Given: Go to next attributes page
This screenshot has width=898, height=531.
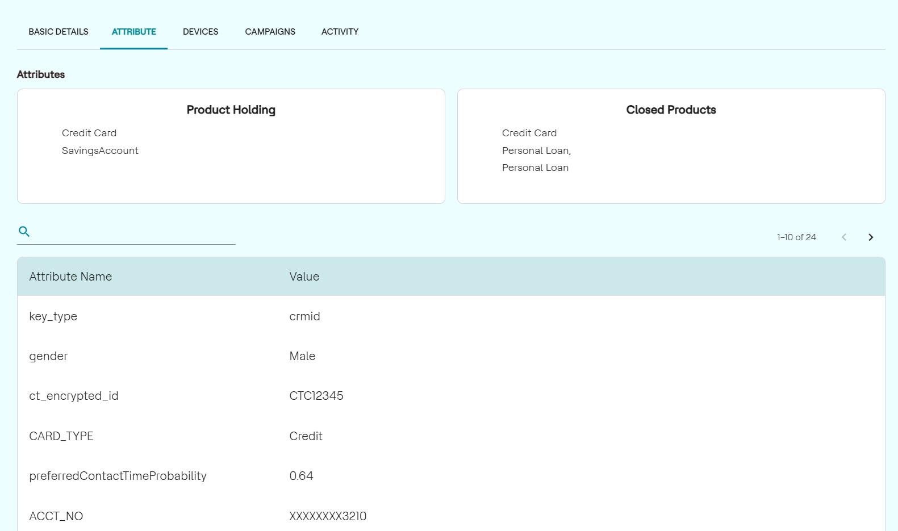Looking at the screenshot, I should (871, 237).
